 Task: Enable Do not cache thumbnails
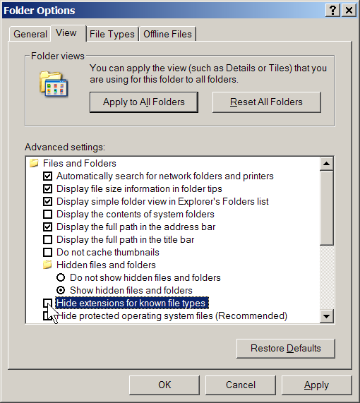point(47,252)
